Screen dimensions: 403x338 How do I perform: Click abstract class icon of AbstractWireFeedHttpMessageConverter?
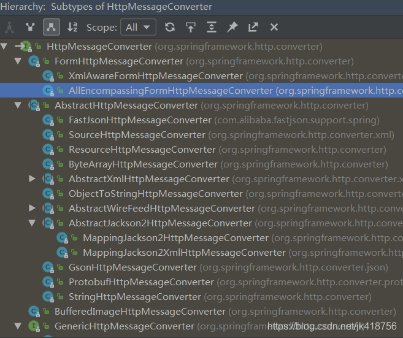tap(48, 209)
